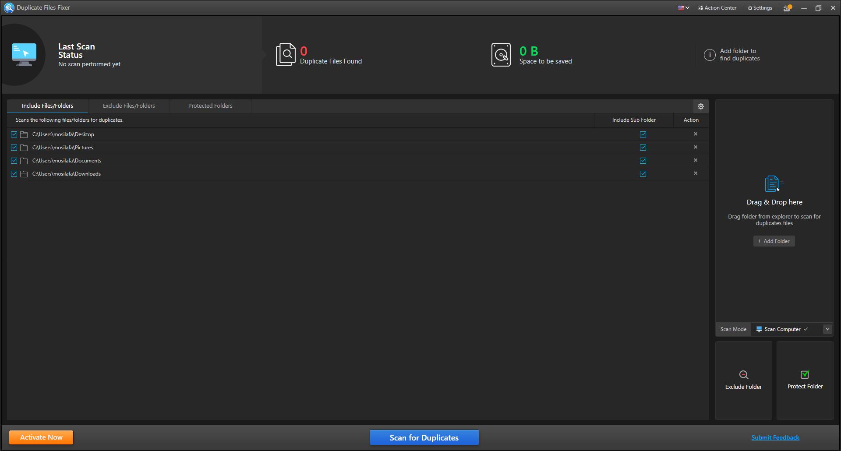Select the C:\Users\mosilafa\Documents path

[x=67, y=161]
